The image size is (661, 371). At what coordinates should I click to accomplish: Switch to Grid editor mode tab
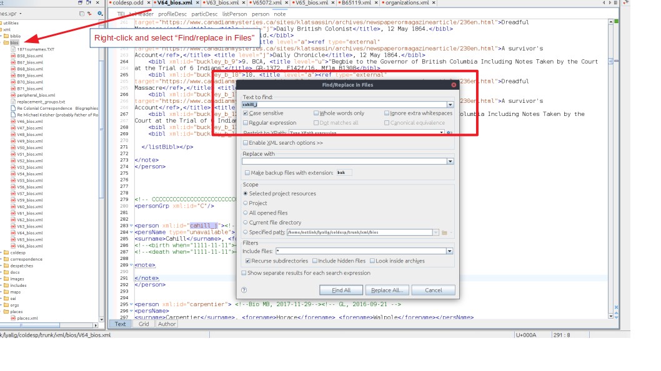[144, 324]
